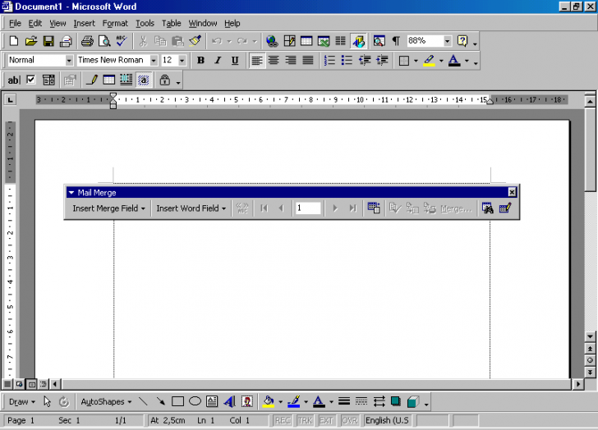The width and height of the screenshot is (598, 430).
Task: Click Protect Form lock icon
Action: (x=165, y=80)
